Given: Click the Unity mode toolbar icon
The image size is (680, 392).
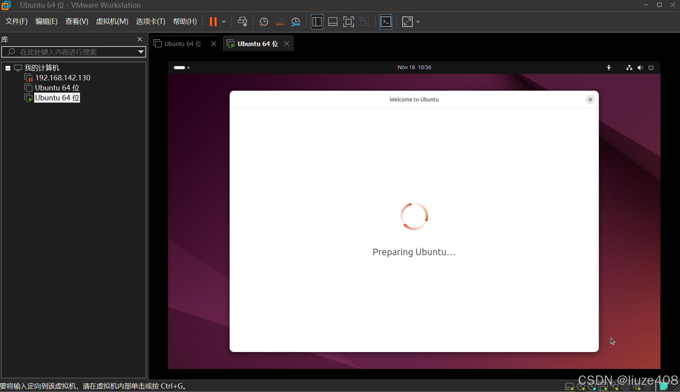Looking at the screenshot, I should [x=365, y=22].
